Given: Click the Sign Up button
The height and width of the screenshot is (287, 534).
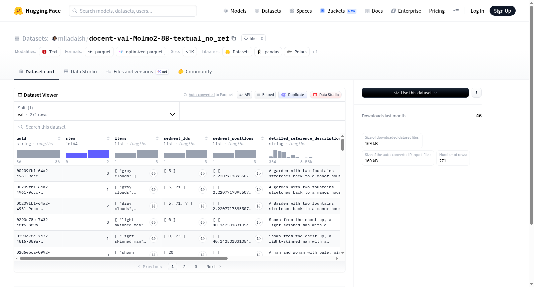Looking at the screenshot, I should pos(502,11).
